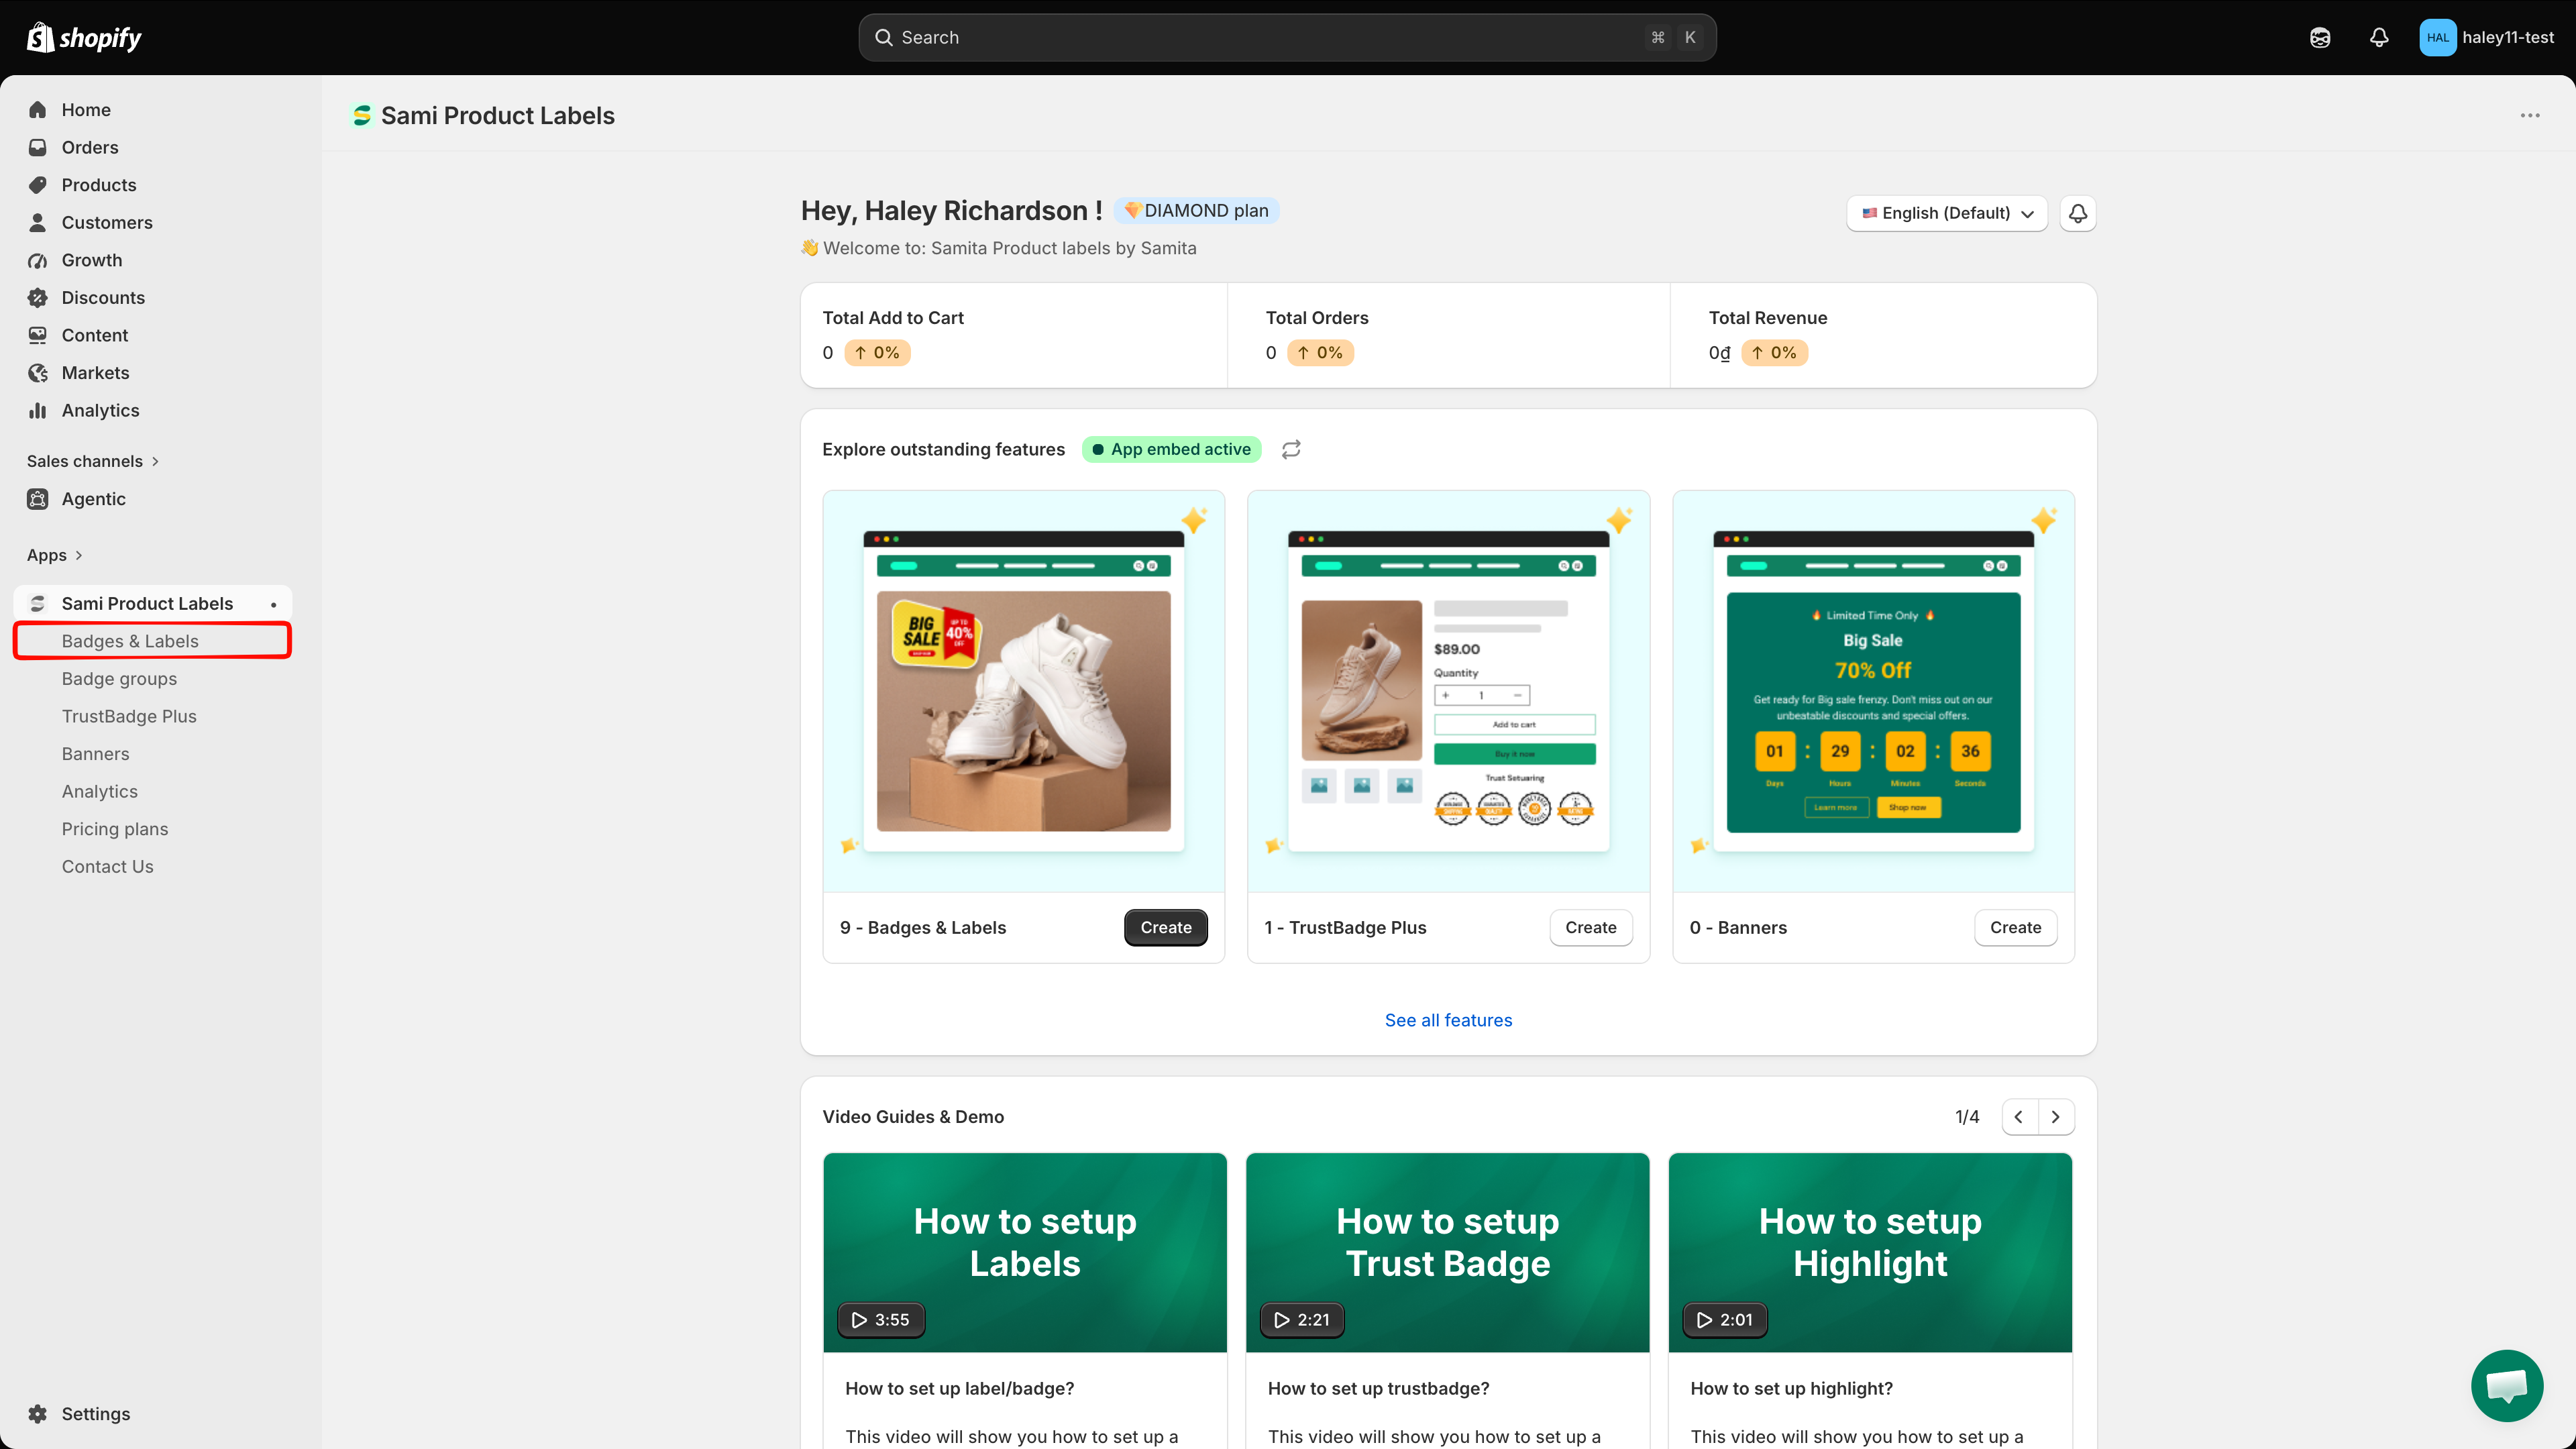This screenshot has width=2576, height=1449.
Task: Click the Sami Product Labels page title
Action: tap(497, 115)
